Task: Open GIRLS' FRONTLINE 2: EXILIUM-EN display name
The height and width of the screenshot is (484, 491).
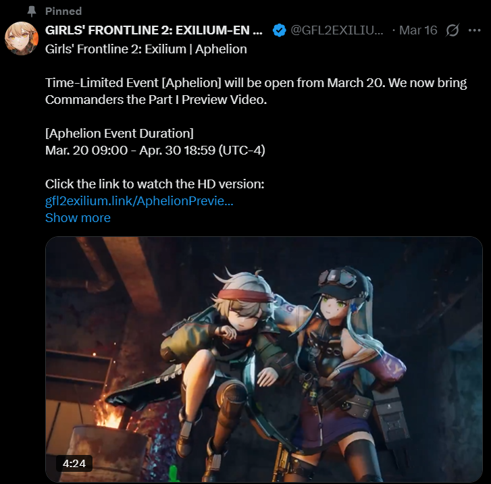Action: click(154, 30)
